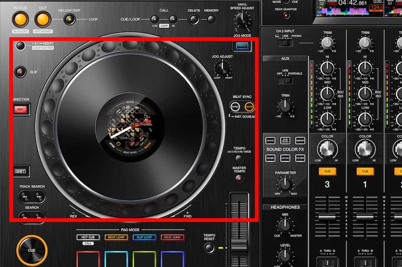Click the large round CUE button
Screen dimensions: 402x267
click(32, 250)
